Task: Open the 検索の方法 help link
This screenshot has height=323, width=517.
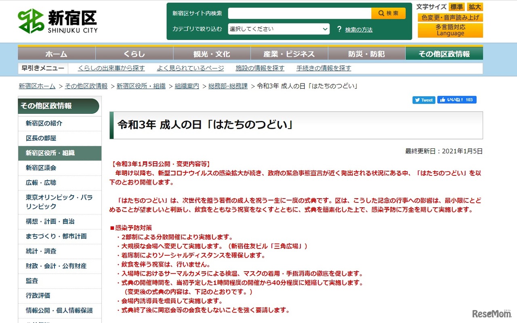Action: tap(359, 29)
